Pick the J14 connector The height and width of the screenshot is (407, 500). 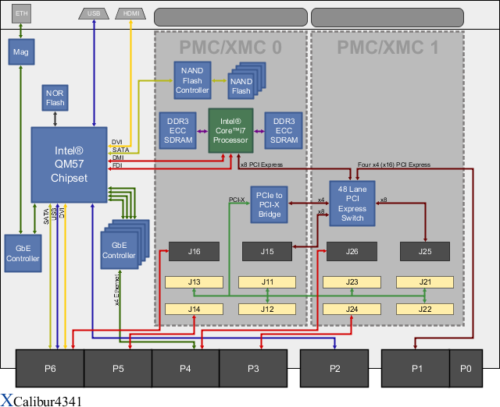click(x=194, y=310)
